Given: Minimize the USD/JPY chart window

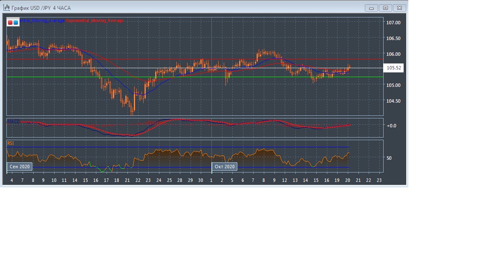Looking at the screenshot, I should coord(372,8).
